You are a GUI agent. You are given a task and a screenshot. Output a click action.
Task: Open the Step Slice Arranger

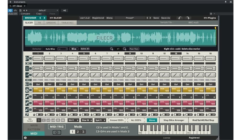pyautogui.click(x=174, y=120)
